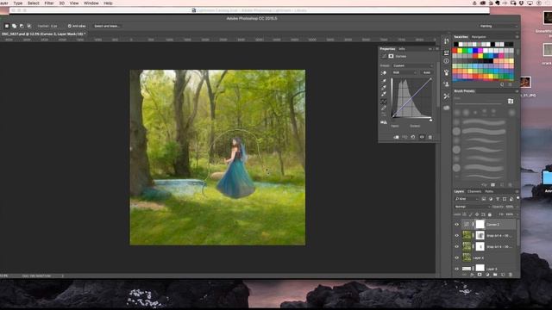
Task: Click the reset adjustment icon in Properties
Action: point(413,137)
